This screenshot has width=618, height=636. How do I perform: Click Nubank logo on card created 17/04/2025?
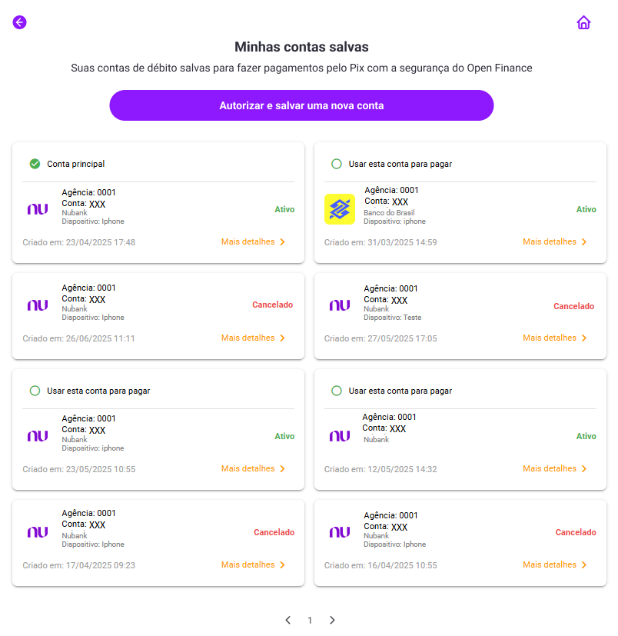coord(38,532)
